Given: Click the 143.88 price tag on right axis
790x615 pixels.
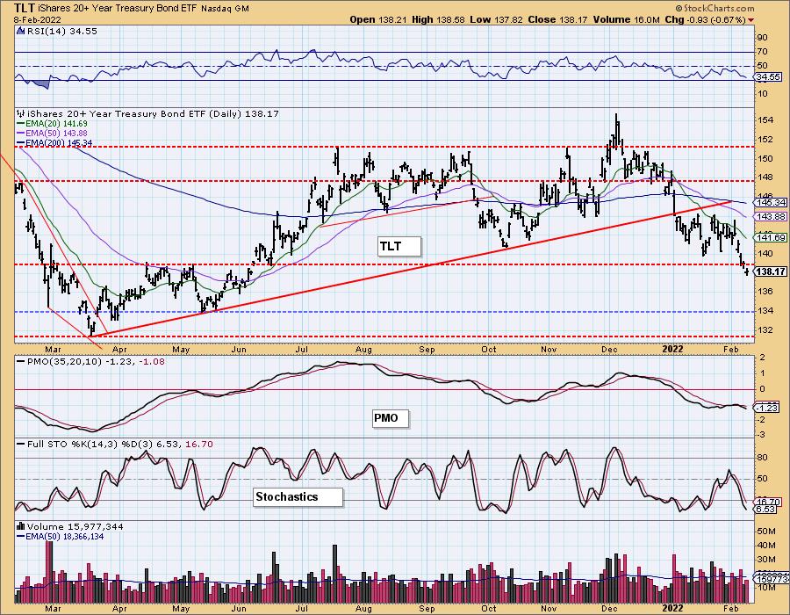Looking at the screenshot, I should coord(772,216).
